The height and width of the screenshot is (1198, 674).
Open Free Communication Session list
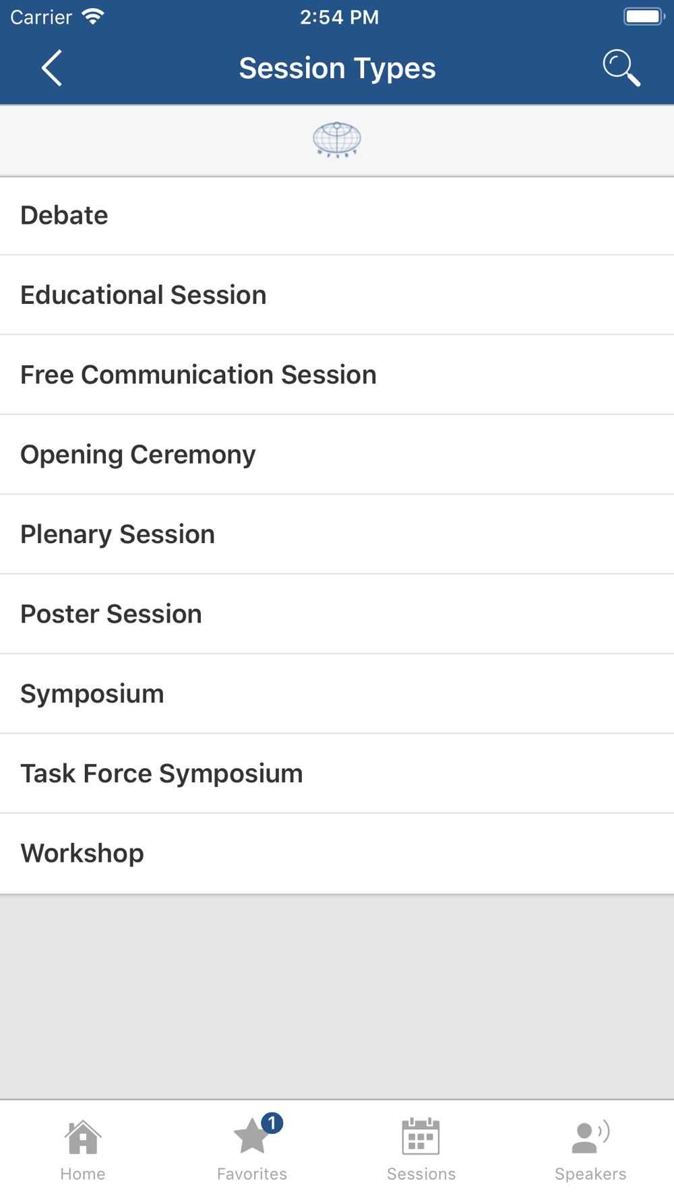[337, 375]
